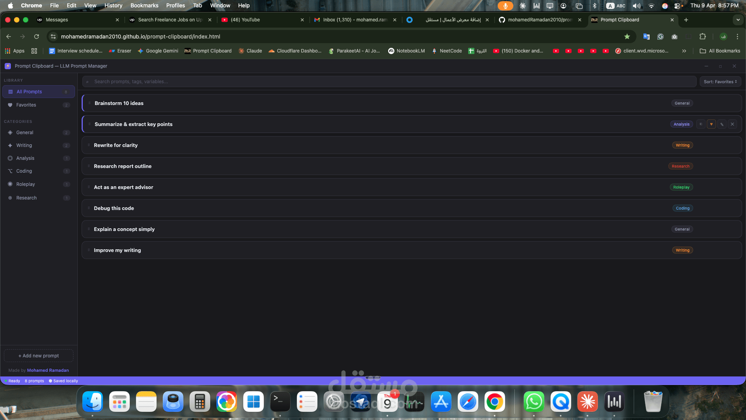746x420 pixels.
Task: Open the Mohamed Ramadan author link
Action: 48,371
